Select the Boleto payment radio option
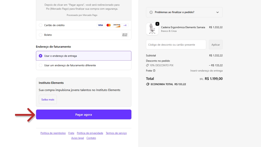This screenshot has width=261, height=147. click(x=41, y=35)
